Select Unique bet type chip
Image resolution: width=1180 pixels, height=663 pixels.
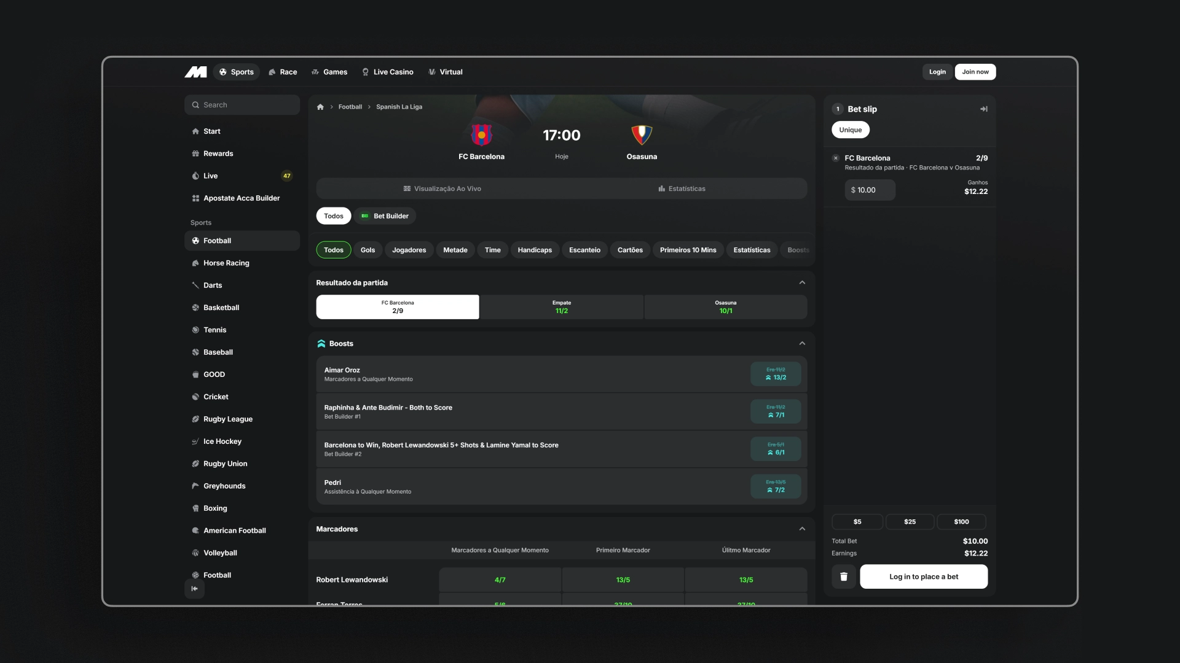point(851,130)
